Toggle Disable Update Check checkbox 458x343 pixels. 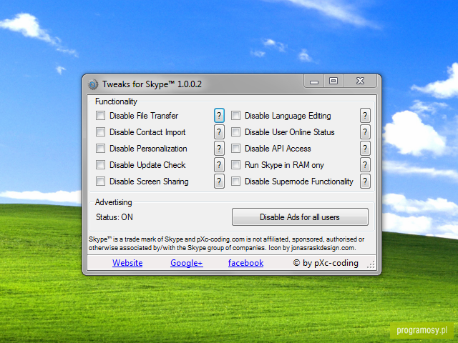pyautogui.click(x=100, y=165)
